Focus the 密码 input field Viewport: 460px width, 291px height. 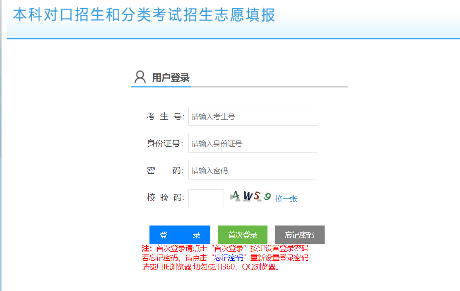point(253,170)
